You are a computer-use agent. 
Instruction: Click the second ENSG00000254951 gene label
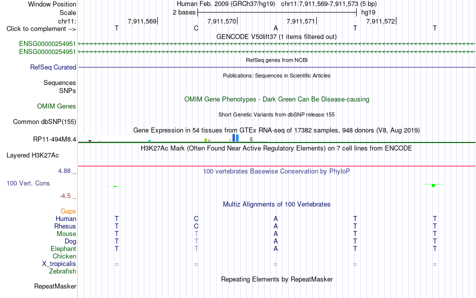click(x=48, y=52)
